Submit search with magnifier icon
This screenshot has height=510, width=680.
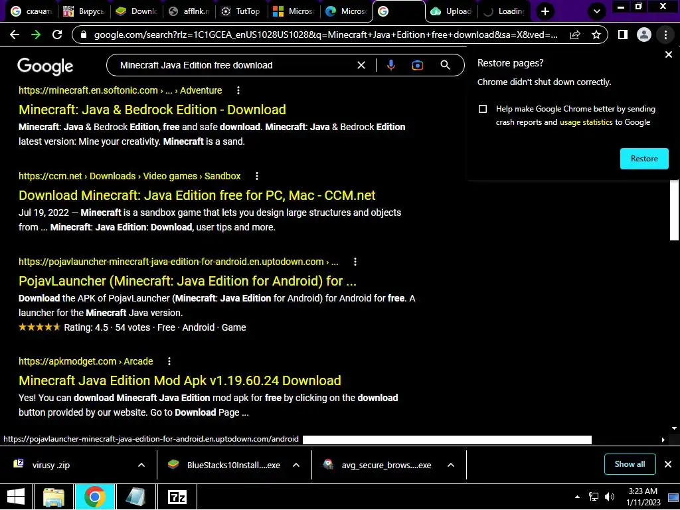pyautogui.click(x=445, y=65)
